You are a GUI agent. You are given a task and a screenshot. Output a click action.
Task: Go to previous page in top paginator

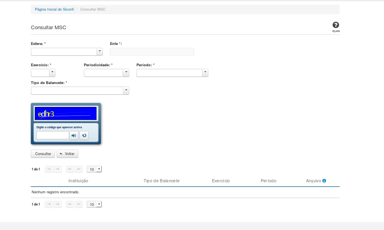click(x=58, y=169)
